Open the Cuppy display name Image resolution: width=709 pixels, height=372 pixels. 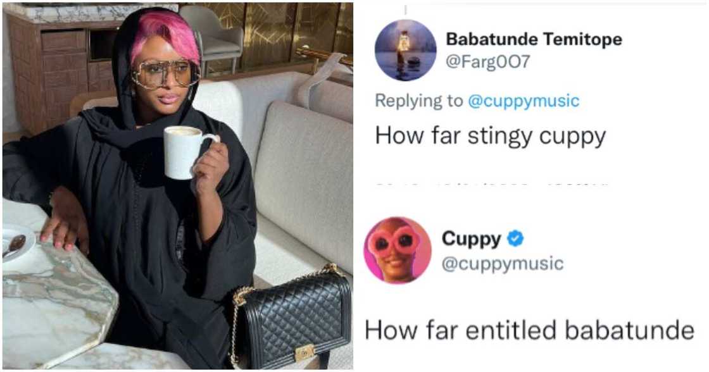click(471, 239)
